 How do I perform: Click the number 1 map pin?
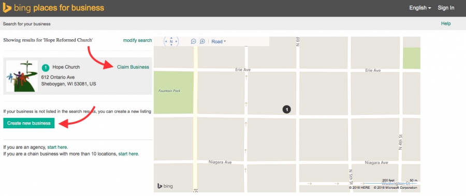[x=287, y=110]
